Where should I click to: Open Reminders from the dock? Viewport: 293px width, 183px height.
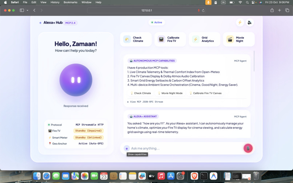tap(123, 176)
